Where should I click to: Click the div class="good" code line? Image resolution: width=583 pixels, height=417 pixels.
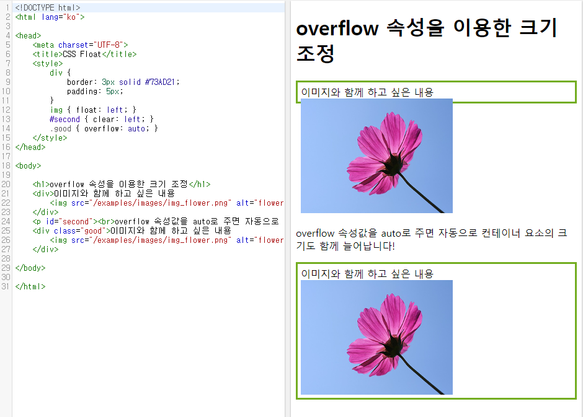pyautogui.click(x=131, y=230)
